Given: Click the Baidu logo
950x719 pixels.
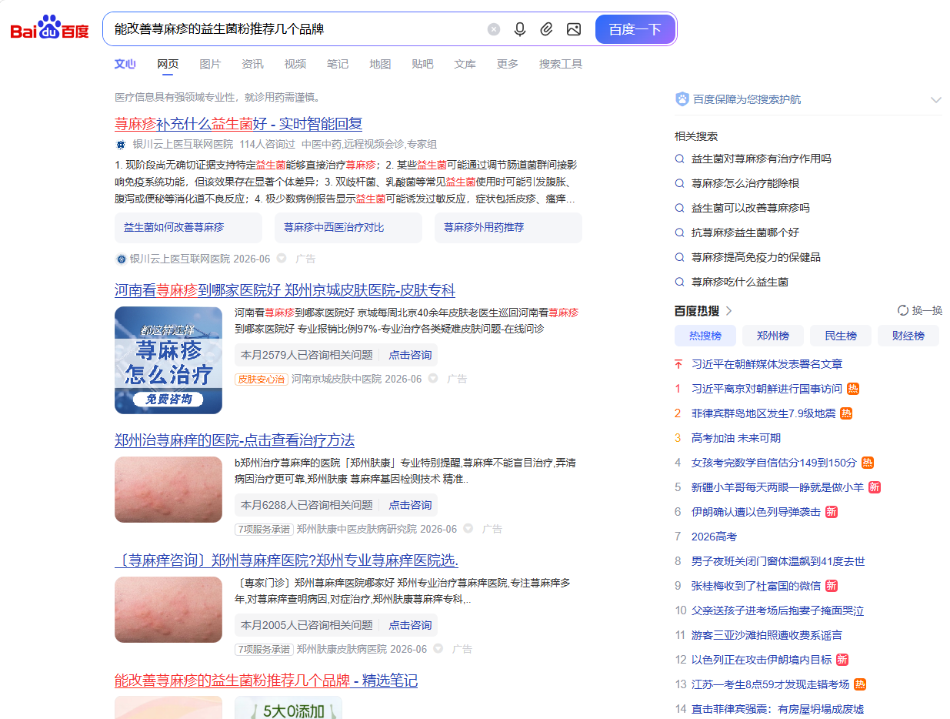Looking at the screenshot, I should [49, 28].
